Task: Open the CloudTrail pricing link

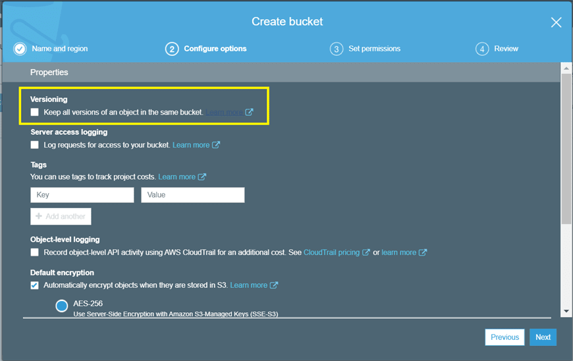Action: (331, 252)
